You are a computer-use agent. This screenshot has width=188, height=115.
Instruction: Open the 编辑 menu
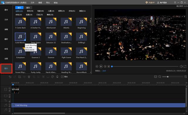coord(40,3)
